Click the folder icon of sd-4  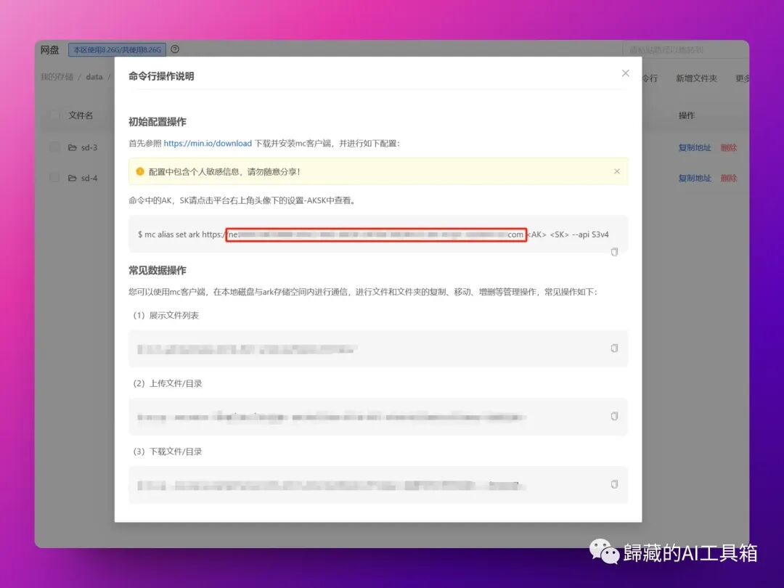click(73, 178)
